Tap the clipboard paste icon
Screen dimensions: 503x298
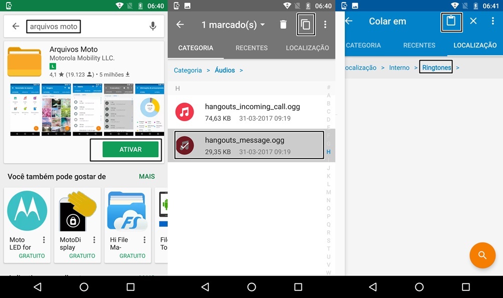tap(451, 21)
